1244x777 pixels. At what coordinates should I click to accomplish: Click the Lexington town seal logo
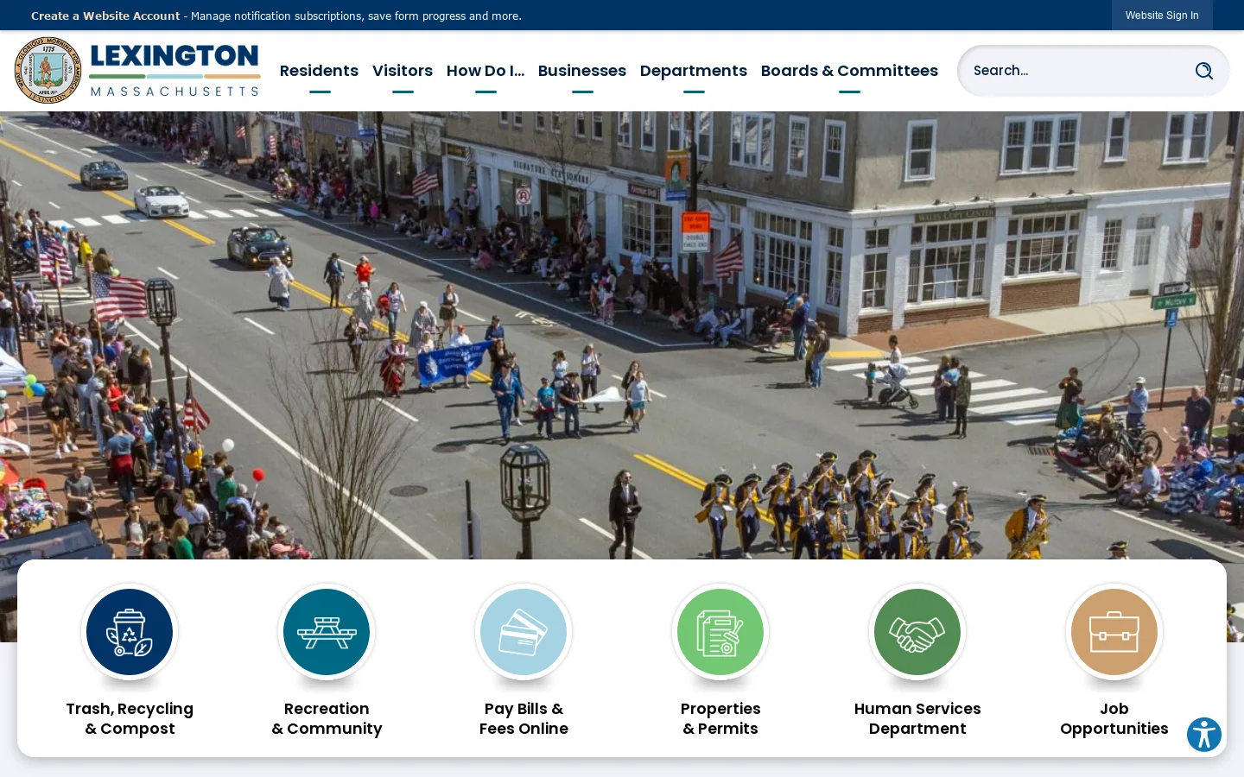coord(48,70)
